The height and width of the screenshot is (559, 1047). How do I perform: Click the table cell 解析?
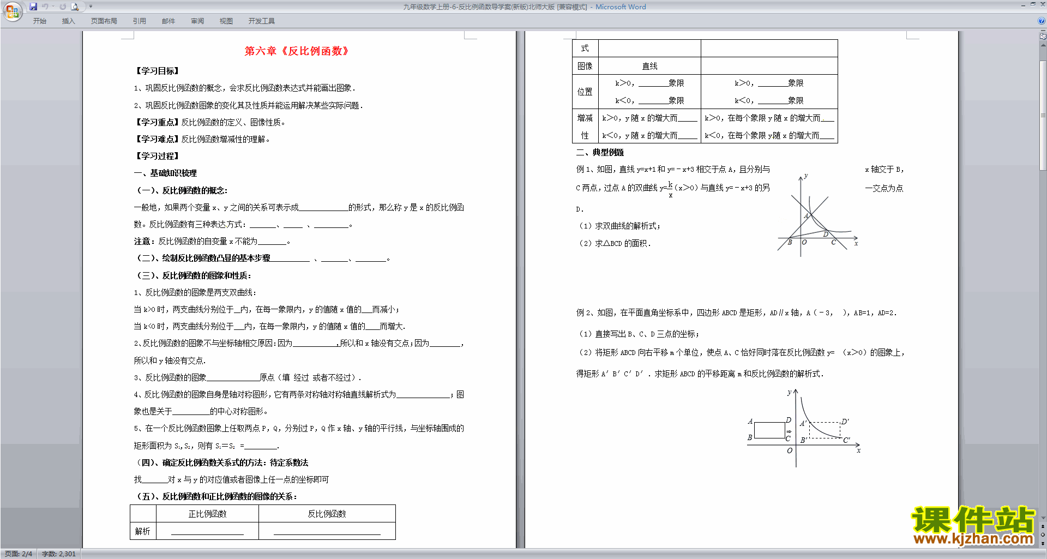[x=143, y=531]
